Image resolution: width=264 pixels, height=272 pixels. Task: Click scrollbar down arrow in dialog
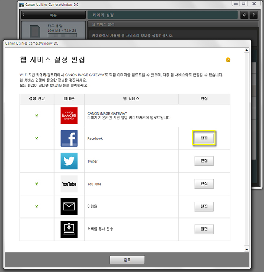246,250
